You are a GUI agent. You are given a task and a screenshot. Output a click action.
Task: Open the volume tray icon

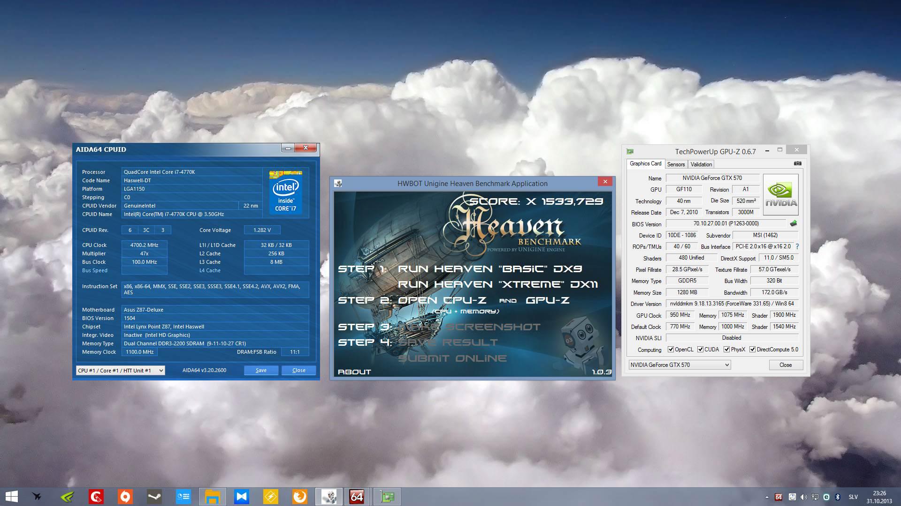tap(804, 497)
